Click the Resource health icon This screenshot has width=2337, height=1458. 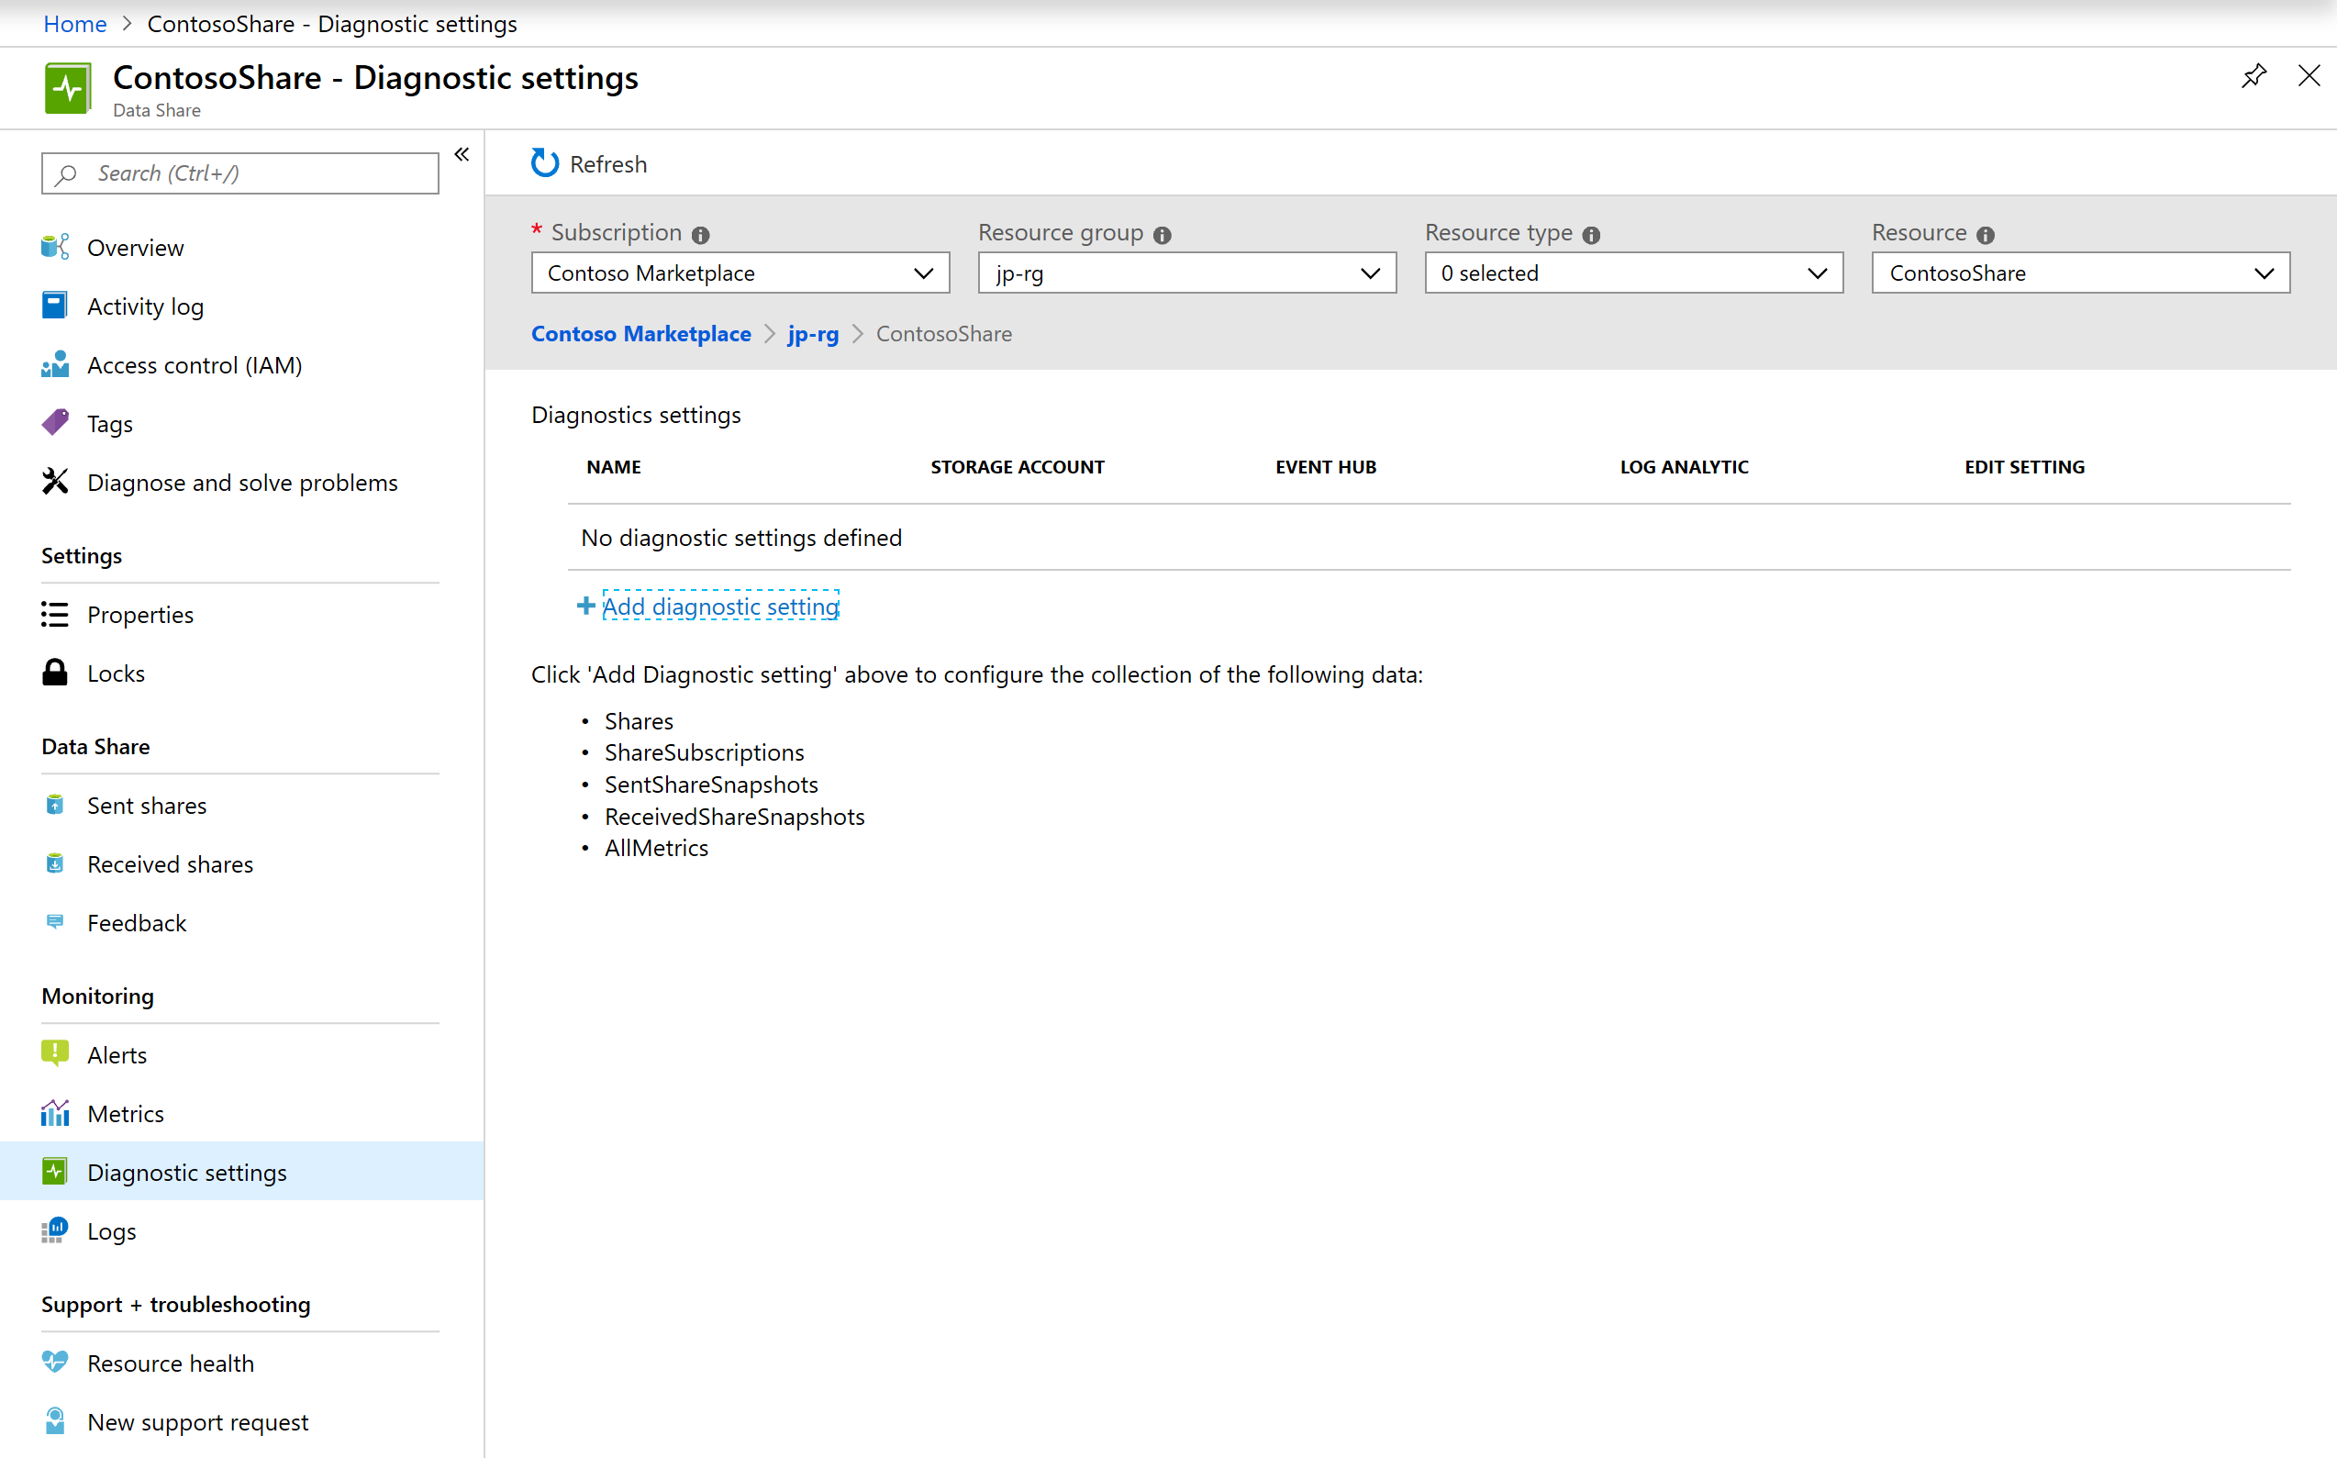click(x=54, y=1363)
